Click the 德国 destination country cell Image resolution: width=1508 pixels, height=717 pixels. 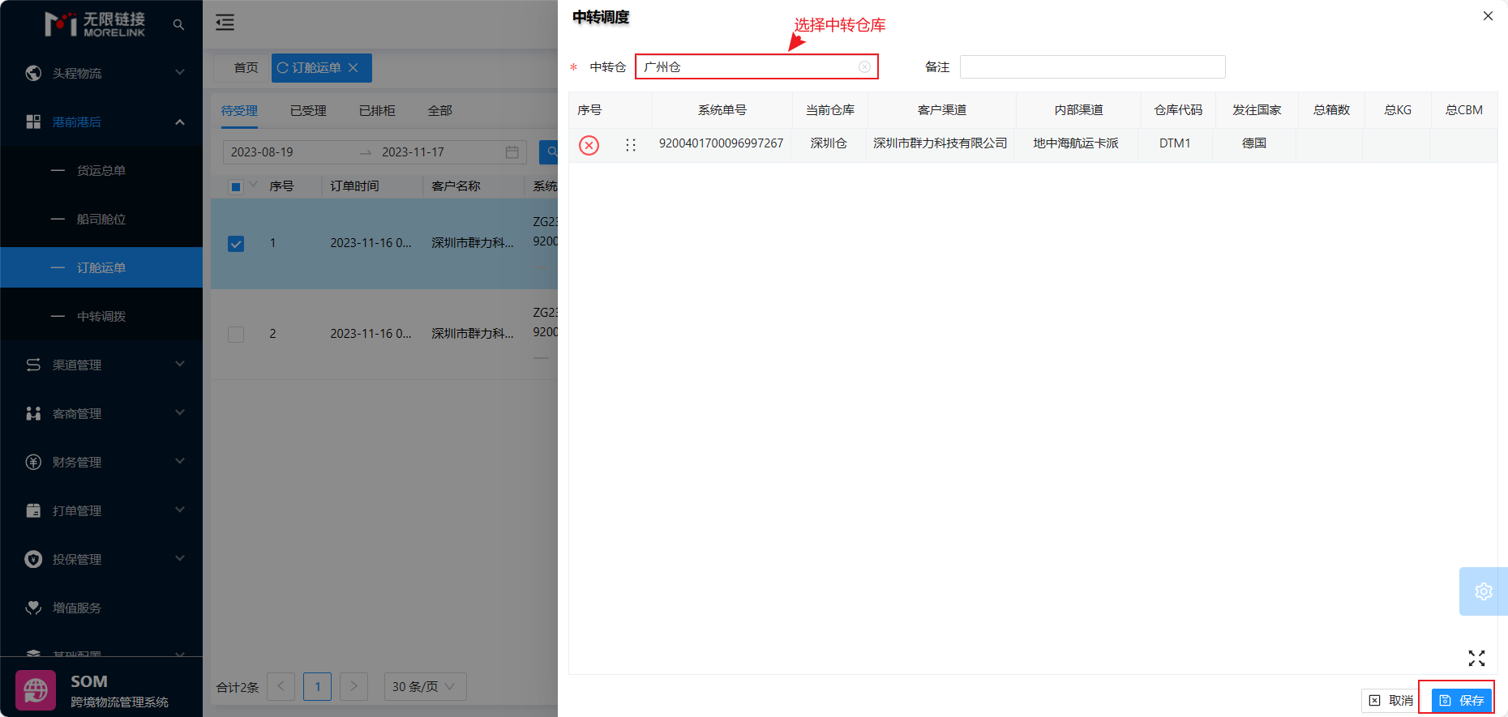click(x=1254, y=143)
